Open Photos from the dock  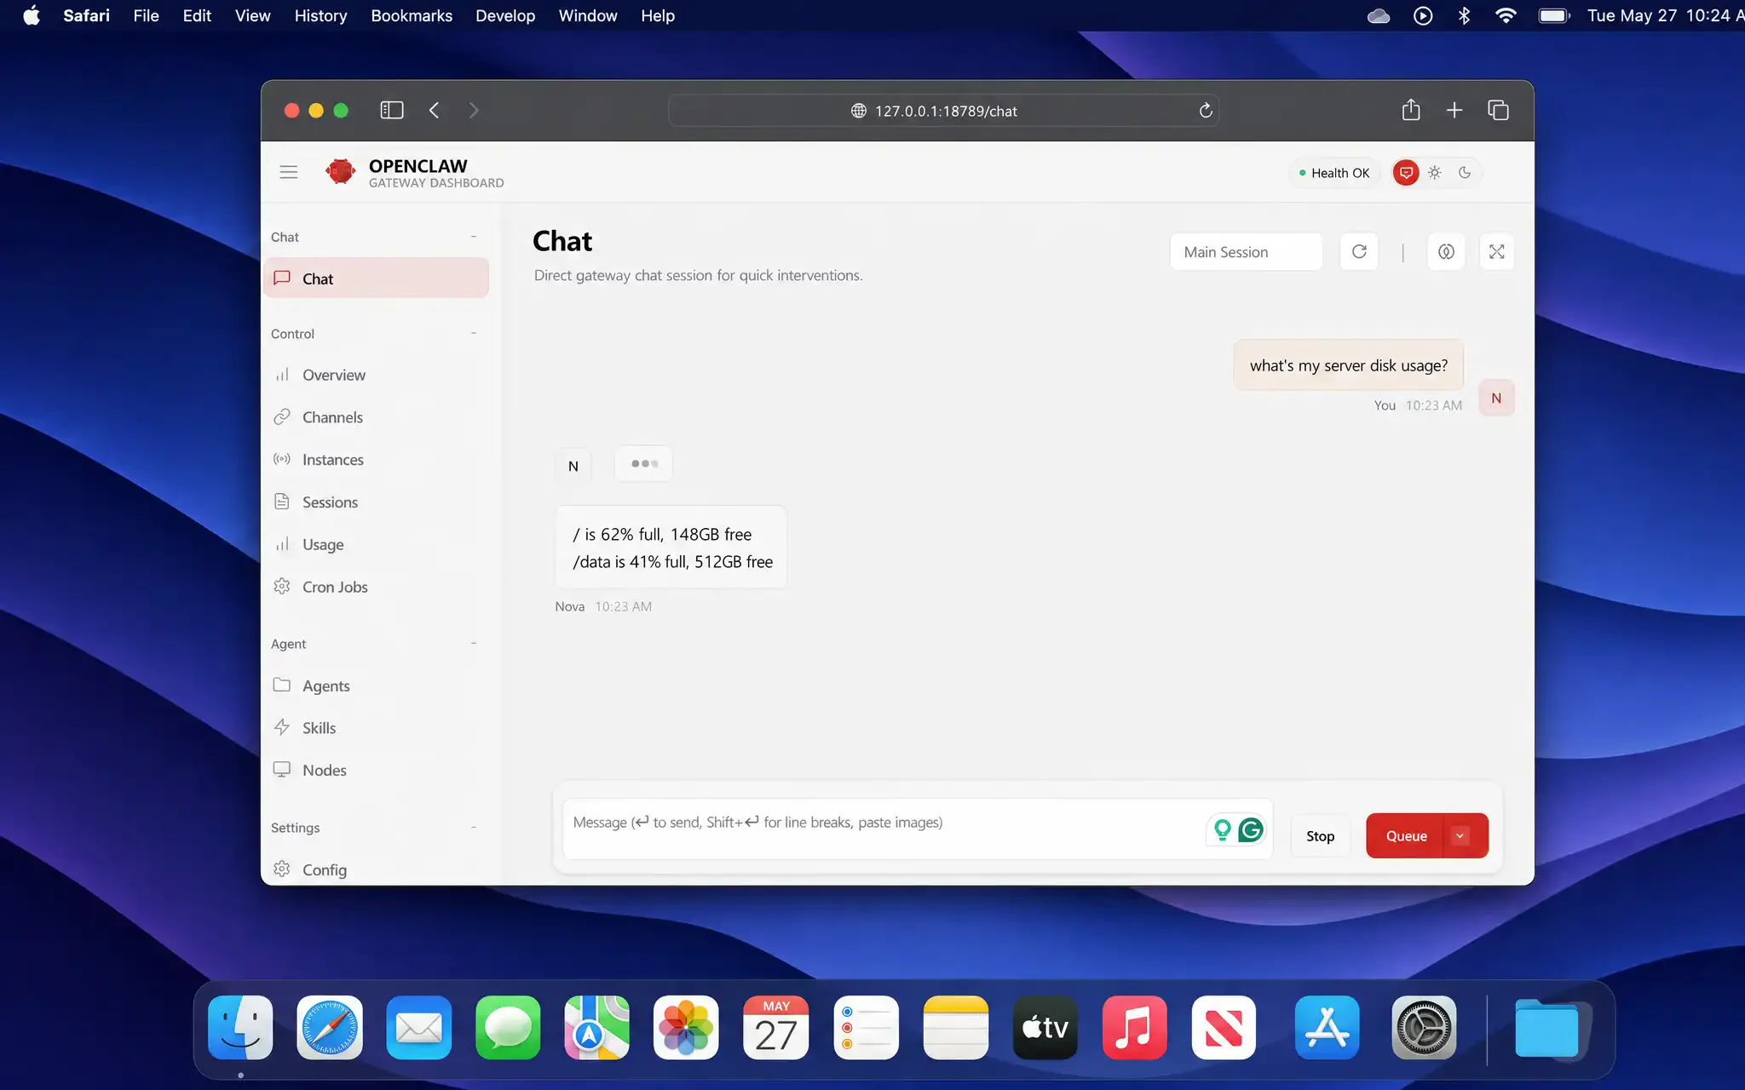point(686,1028)
